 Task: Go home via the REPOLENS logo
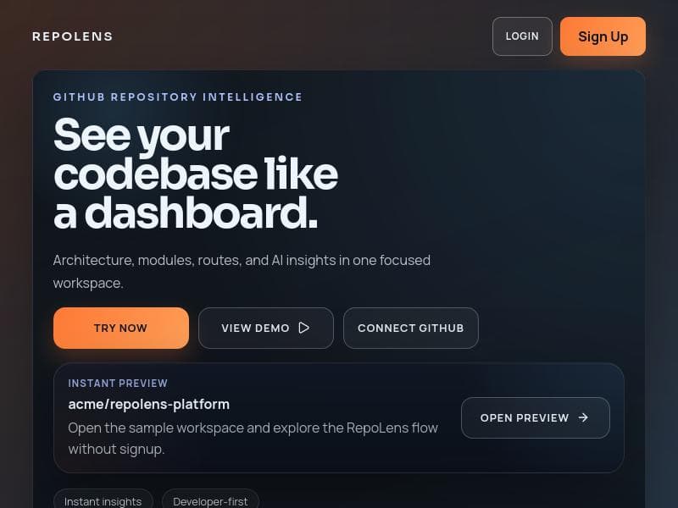coord(72,36)
